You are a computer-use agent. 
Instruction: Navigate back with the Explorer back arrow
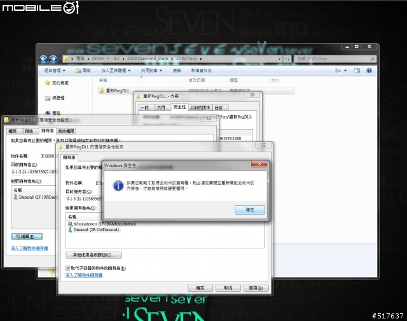[43, 59]
